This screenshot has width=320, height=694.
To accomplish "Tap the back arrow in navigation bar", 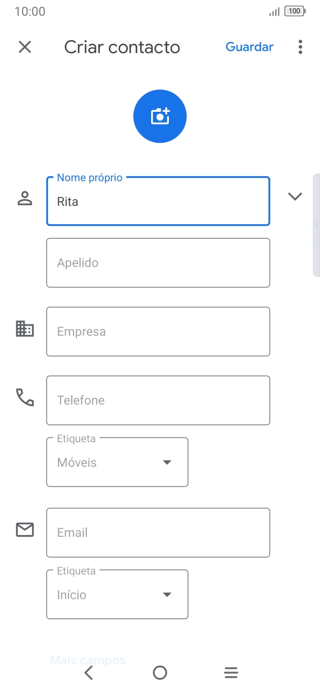I will click(x=89, y=673).
